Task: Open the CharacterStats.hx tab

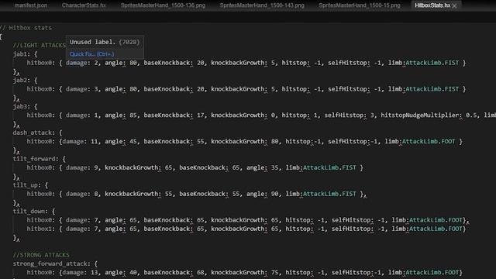Action: 84,5
